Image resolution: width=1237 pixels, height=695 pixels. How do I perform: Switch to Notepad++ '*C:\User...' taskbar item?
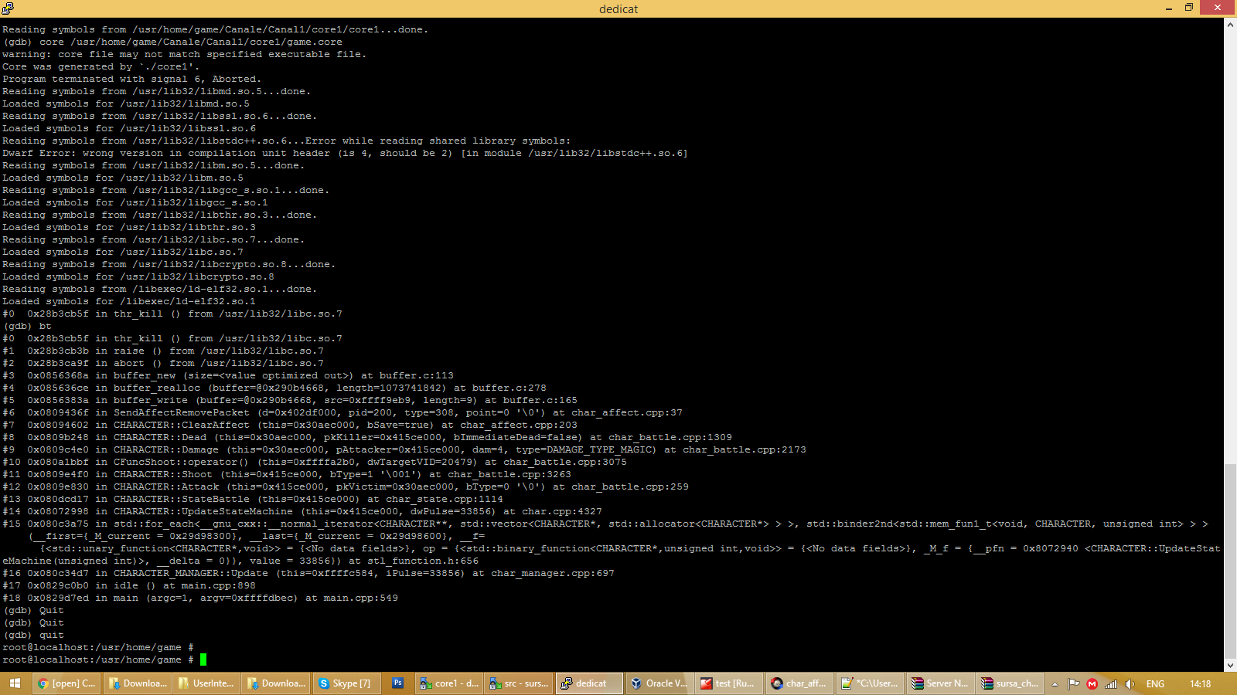pyautogui.click(x=868, y=683)
